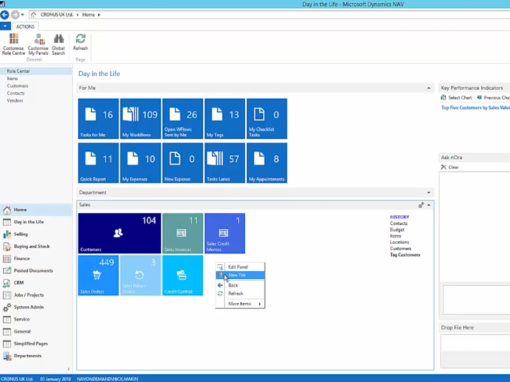Image resolution: width=510 pixels, height=382 pixels.
Task: Open the Sales Credit Memos tile
Action: (225, 233)
